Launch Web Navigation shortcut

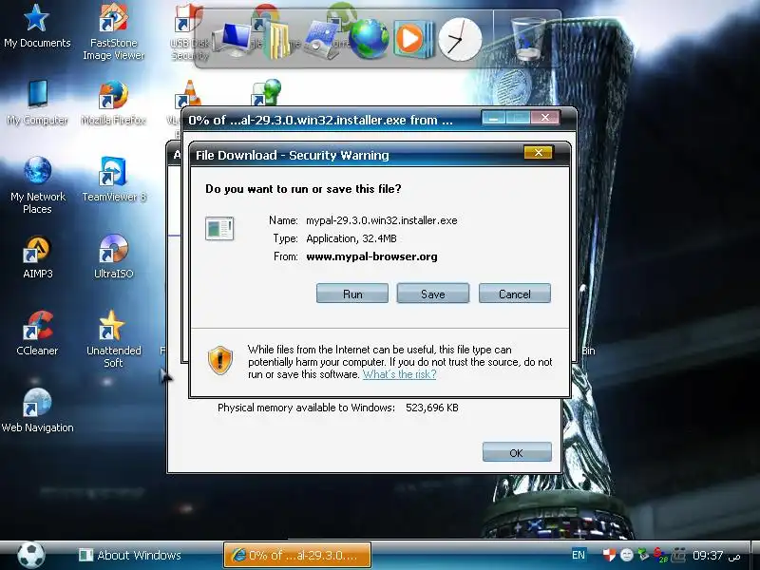(37, 410)
